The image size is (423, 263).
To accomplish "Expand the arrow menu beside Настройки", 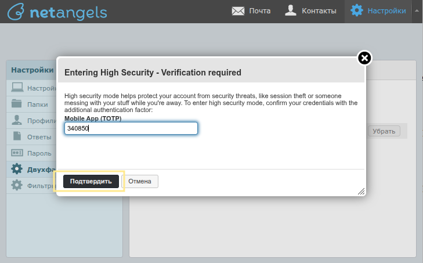I will tap(416, 11).
